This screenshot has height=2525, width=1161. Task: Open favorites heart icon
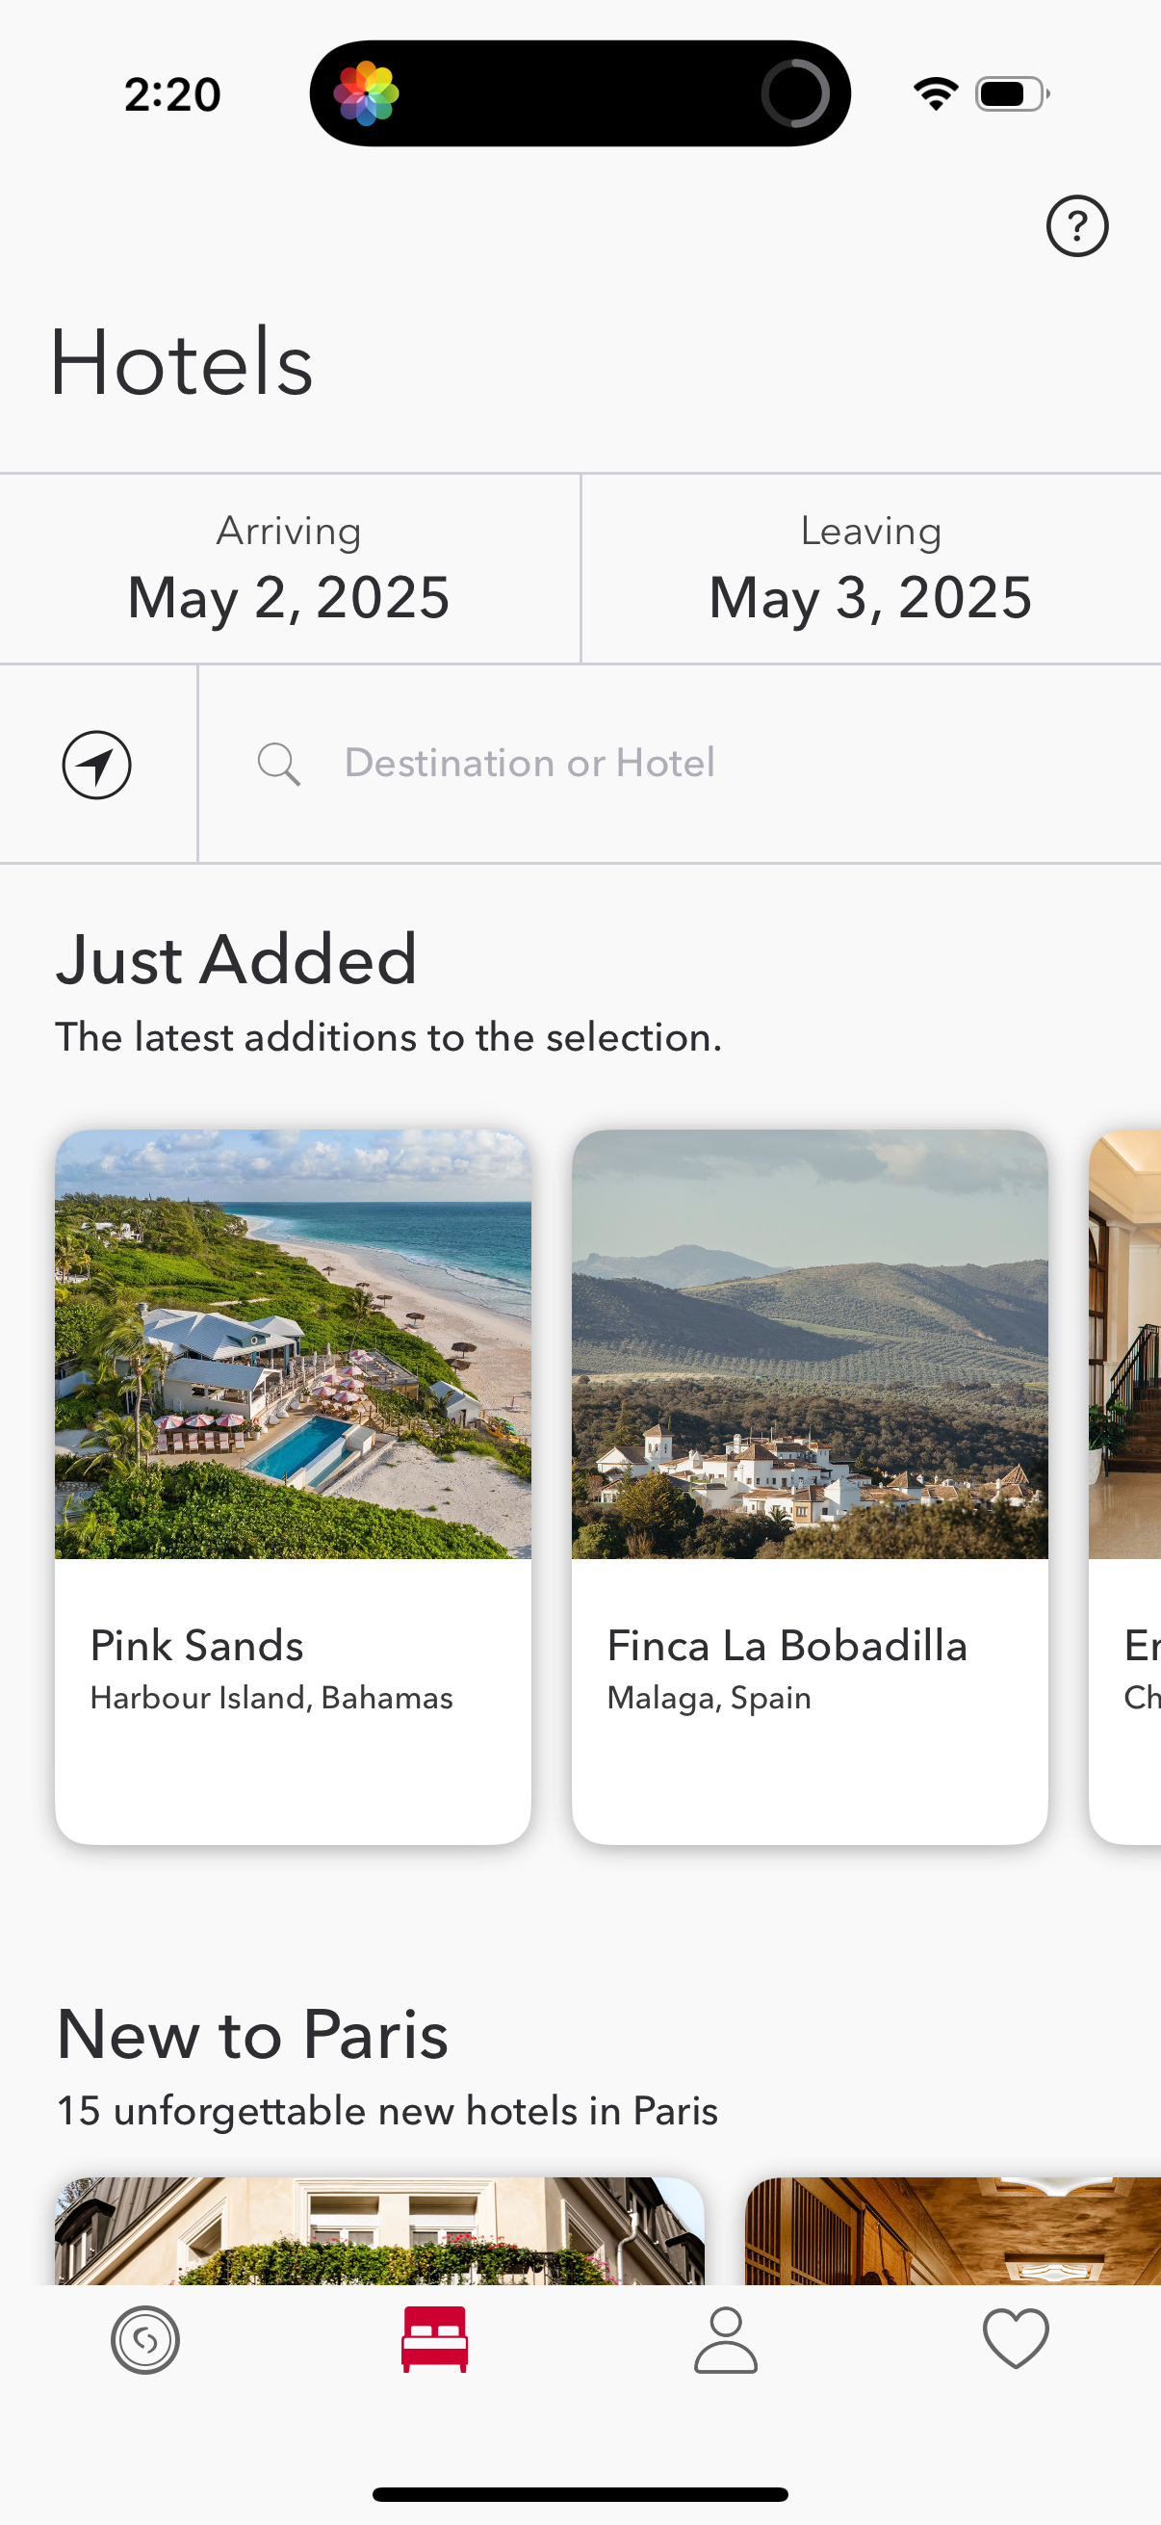tap(1015, 2340)
